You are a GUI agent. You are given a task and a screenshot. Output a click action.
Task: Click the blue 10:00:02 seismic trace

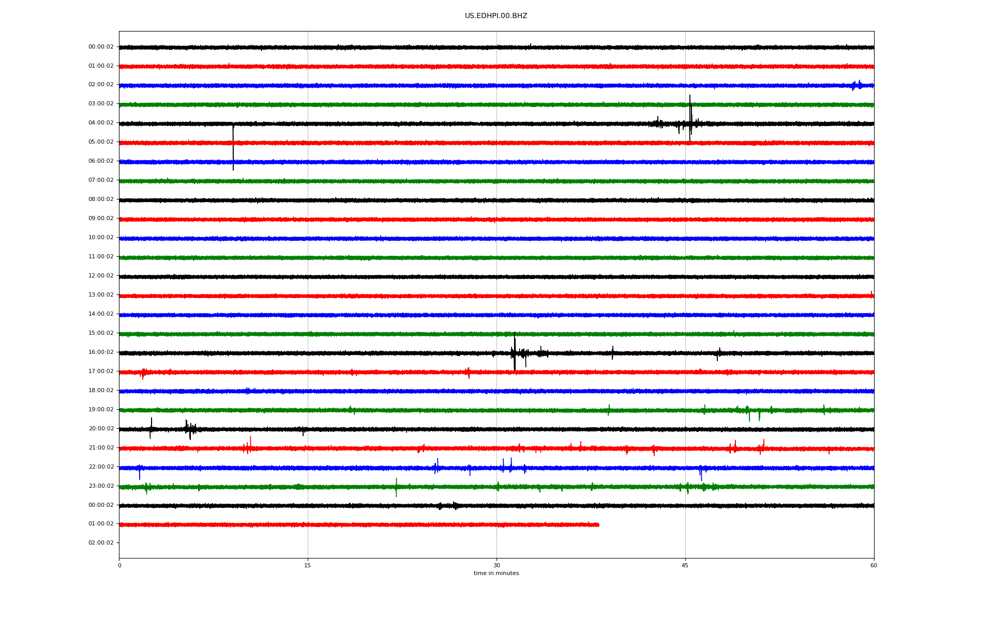pos(496,239)
